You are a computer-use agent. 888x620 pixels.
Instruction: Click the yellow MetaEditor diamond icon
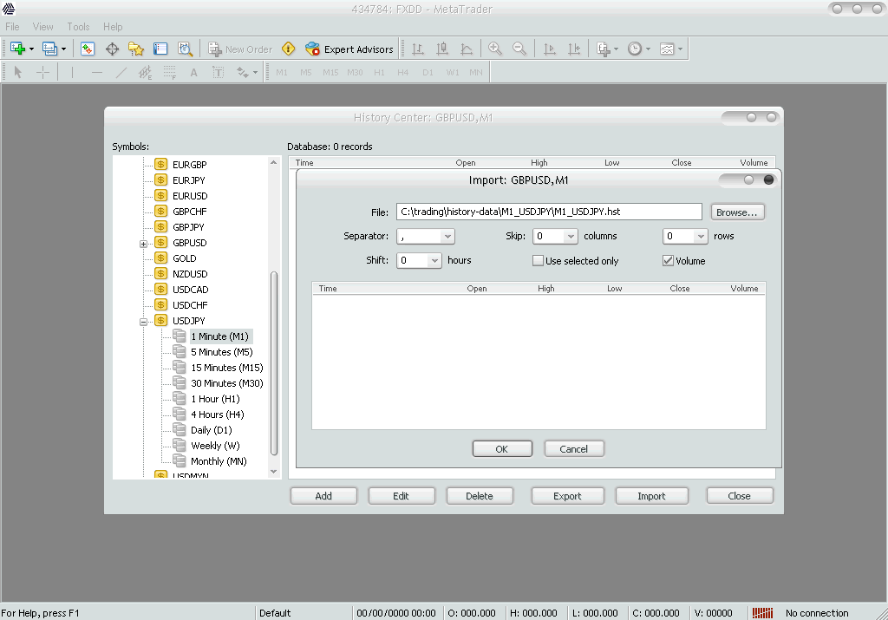click(289, 49)
